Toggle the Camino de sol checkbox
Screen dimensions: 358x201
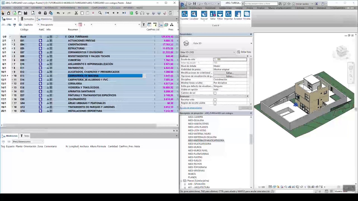click(x=215, y=93)
